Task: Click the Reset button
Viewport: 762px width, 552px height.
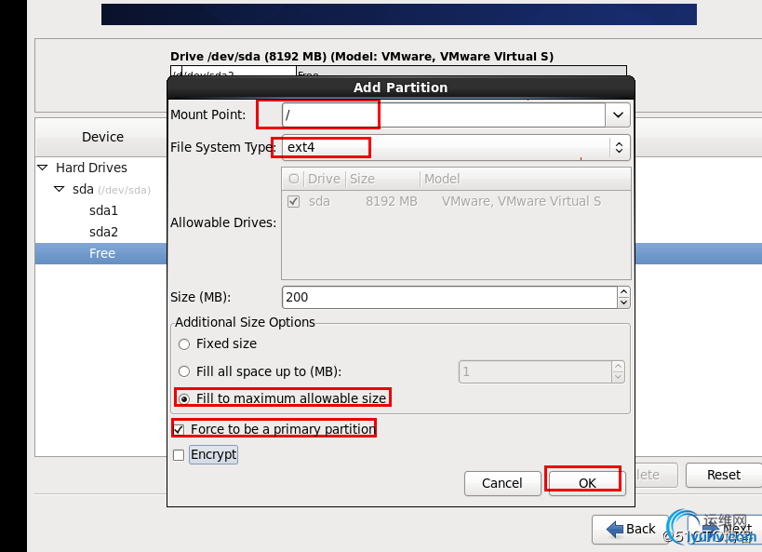Action: click(x=724, y=475)
